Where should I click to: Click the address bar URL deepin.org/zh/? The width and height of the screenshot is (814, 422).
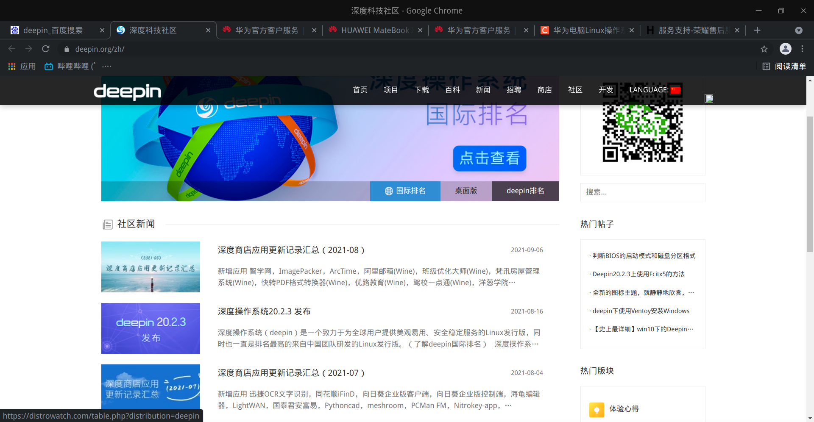[x=100, y=49]
